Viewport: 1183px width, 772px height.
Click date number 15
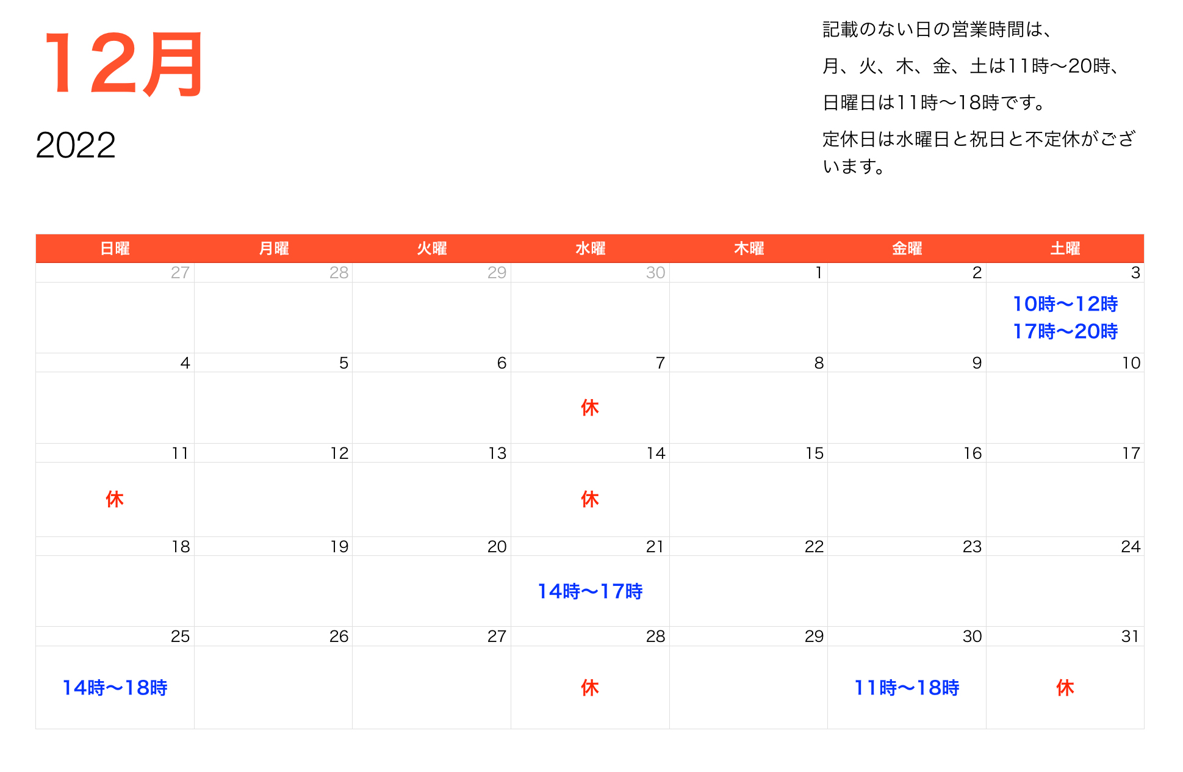point(814,453)
